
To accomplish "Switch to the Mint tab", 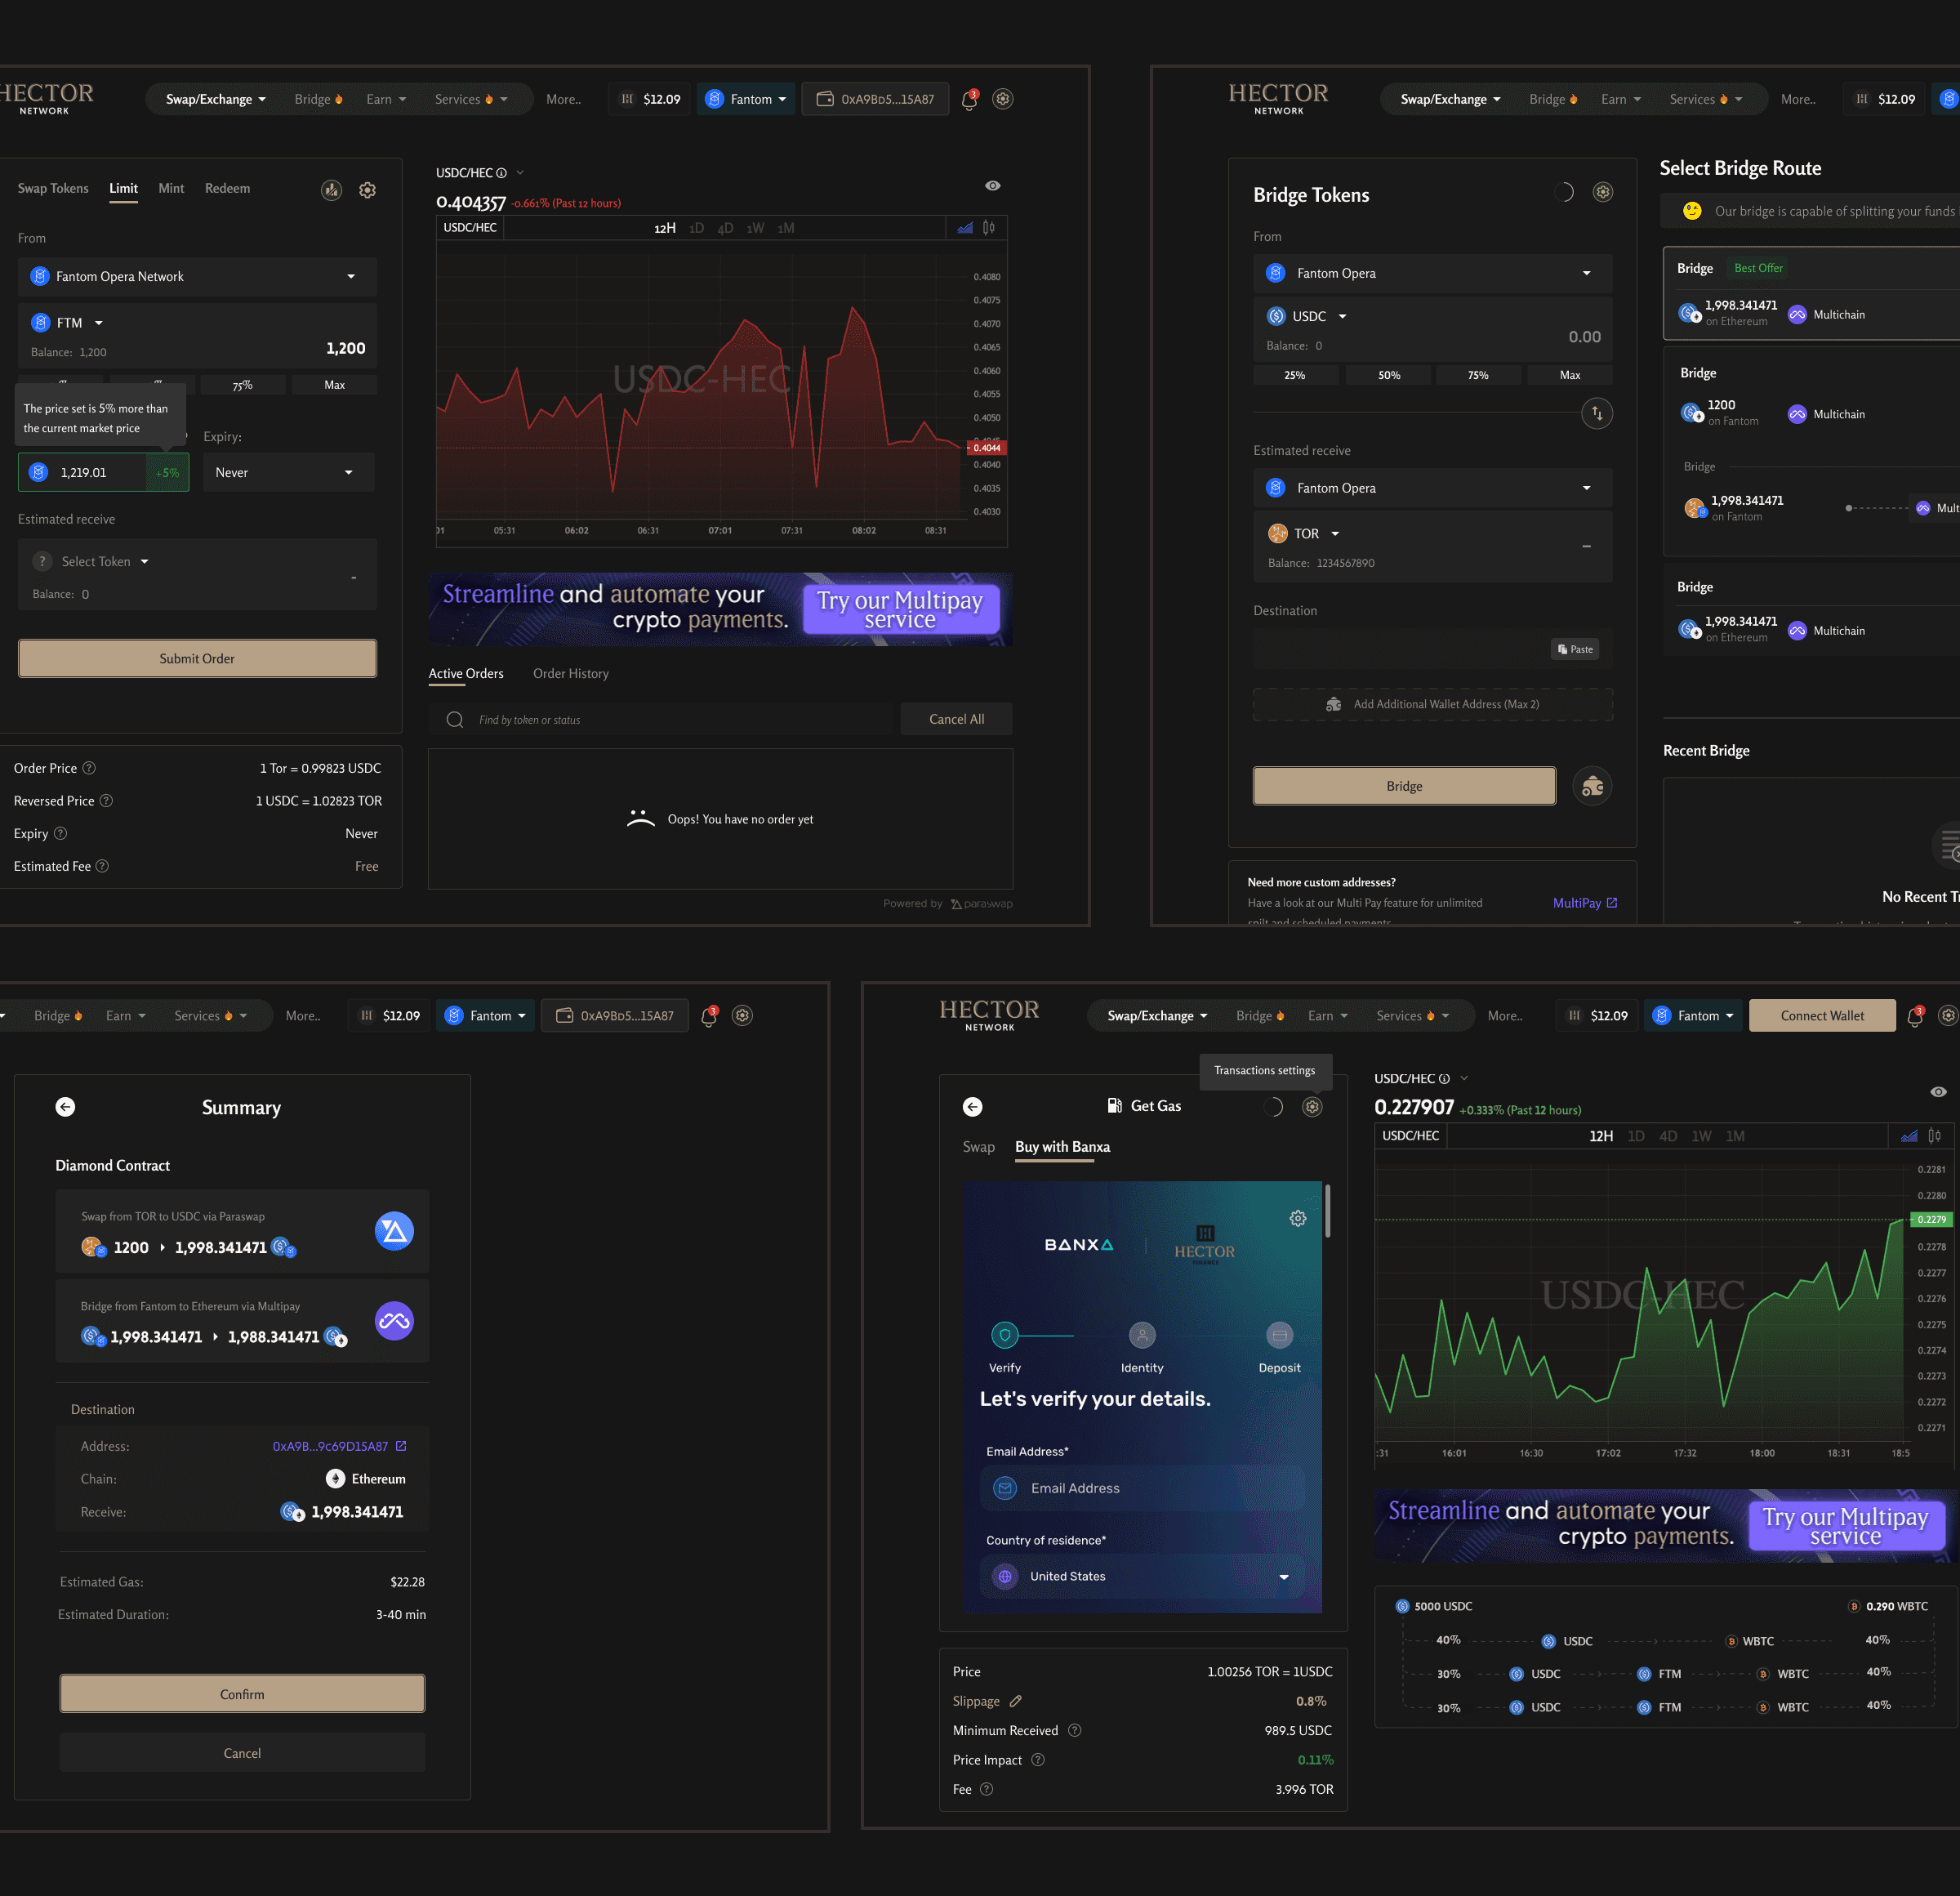I will pyautogui.click(x=171, y=188).
